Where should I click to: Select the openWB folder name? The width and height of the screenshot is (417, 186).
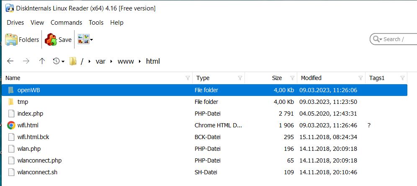pyautogui.click(x=29, y=90)
